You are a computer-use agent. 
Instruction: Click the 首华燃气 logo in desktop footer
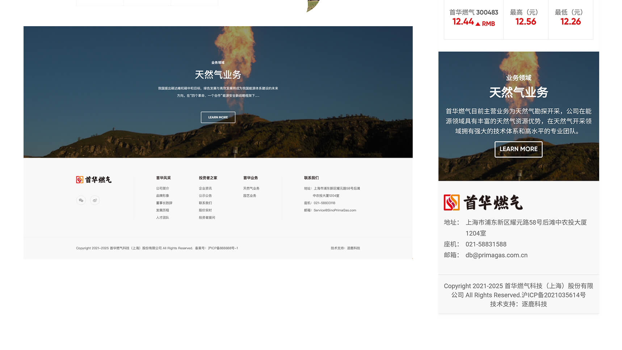(94, 180)
